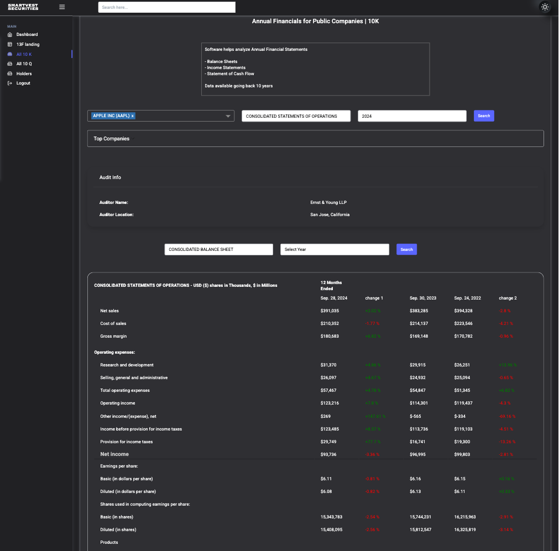The height and width of the screenshot is (551, 559).
Task: Click Net income 2023 value $96,995
Action: 417,455
